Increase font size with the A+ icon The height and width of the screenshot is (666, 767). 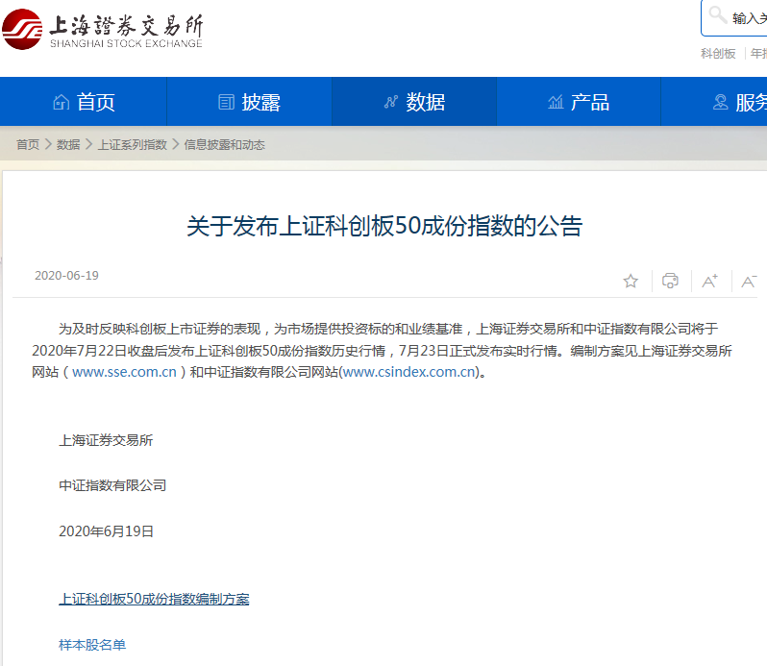[x=709, y=281]
